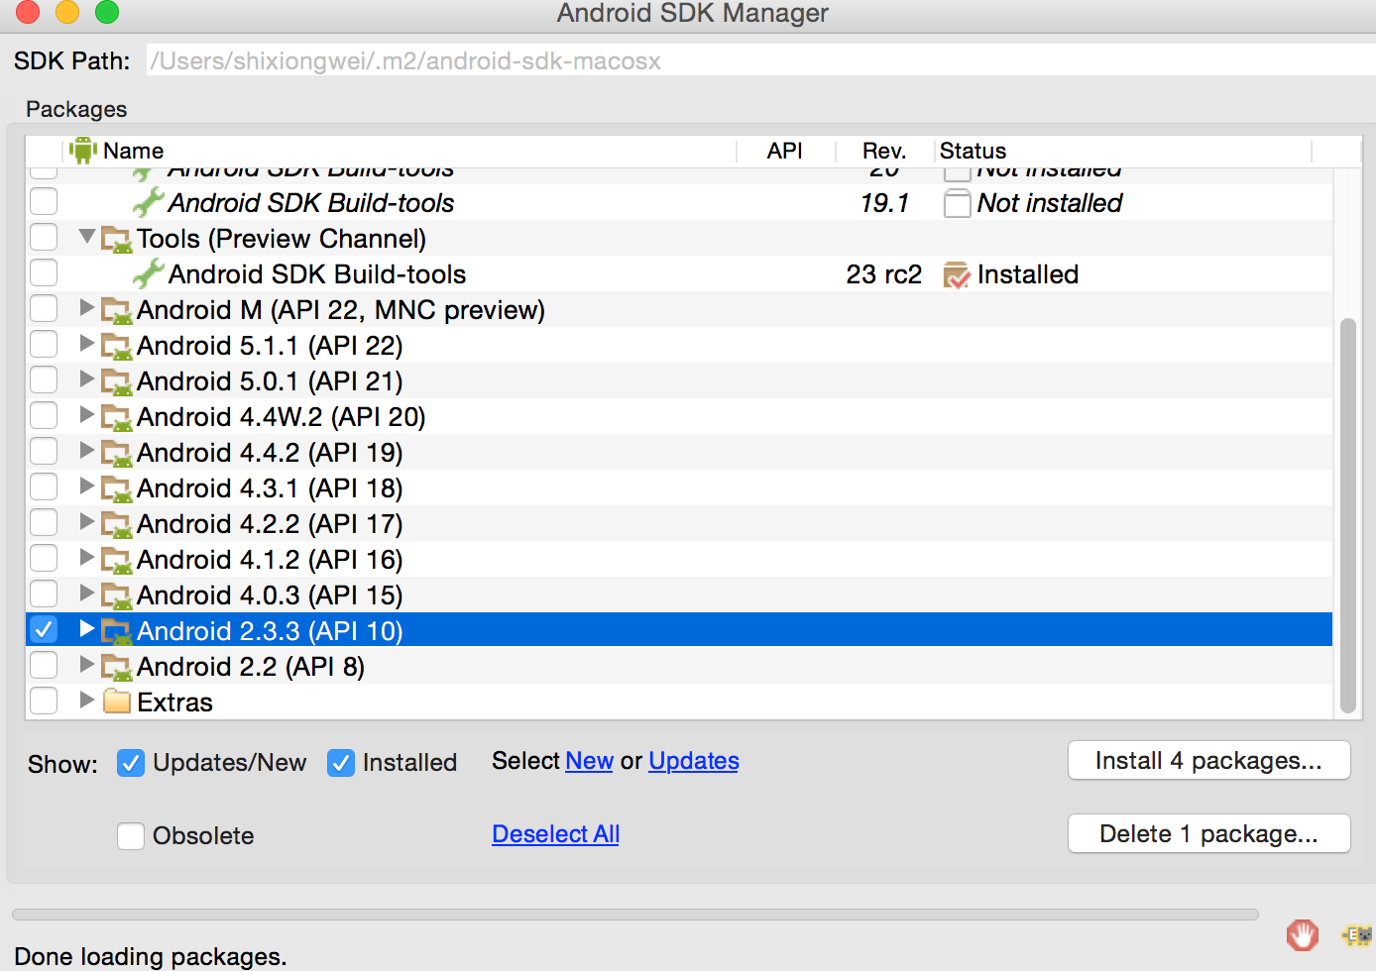This screenshot has height=971, width=1376.
Task: Click the wrench icon for Build-tools 23 rc2
Action: [149, 273]
